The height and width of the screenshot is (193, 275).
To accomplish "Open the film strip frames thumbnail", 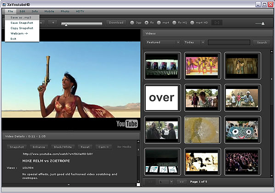I will 162,66.
